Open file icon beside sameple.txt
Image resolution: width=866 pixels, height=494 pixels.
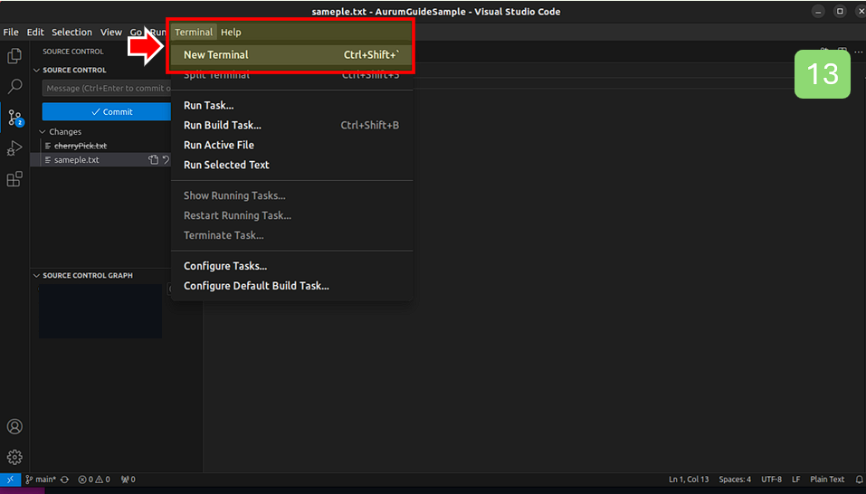click(x=154, y=159)
